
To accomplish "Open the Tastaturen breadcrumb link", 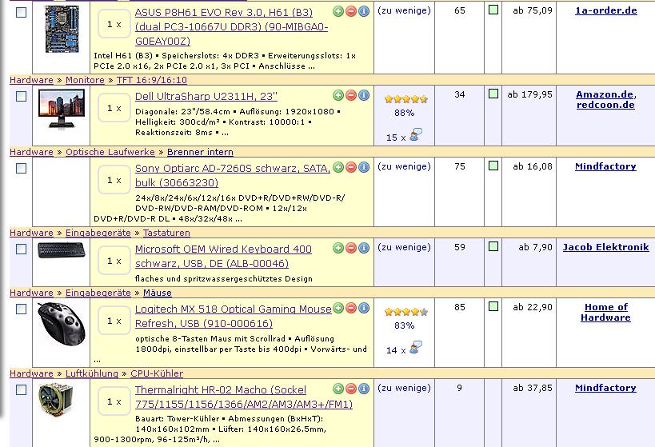I will (x=166, y=233).
